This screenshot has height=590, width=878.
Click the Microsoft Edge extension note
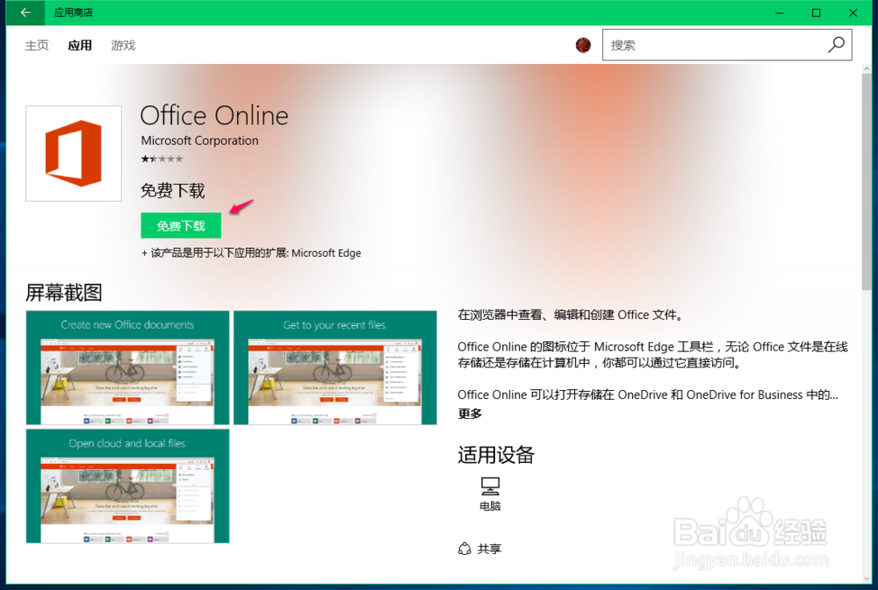(x=251, y=253)
